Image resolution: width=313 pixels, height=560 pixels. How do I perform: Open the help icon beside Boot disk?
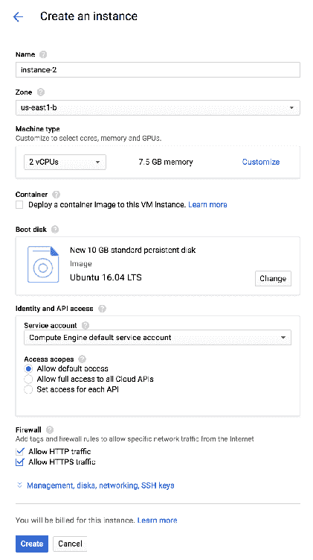55,230
